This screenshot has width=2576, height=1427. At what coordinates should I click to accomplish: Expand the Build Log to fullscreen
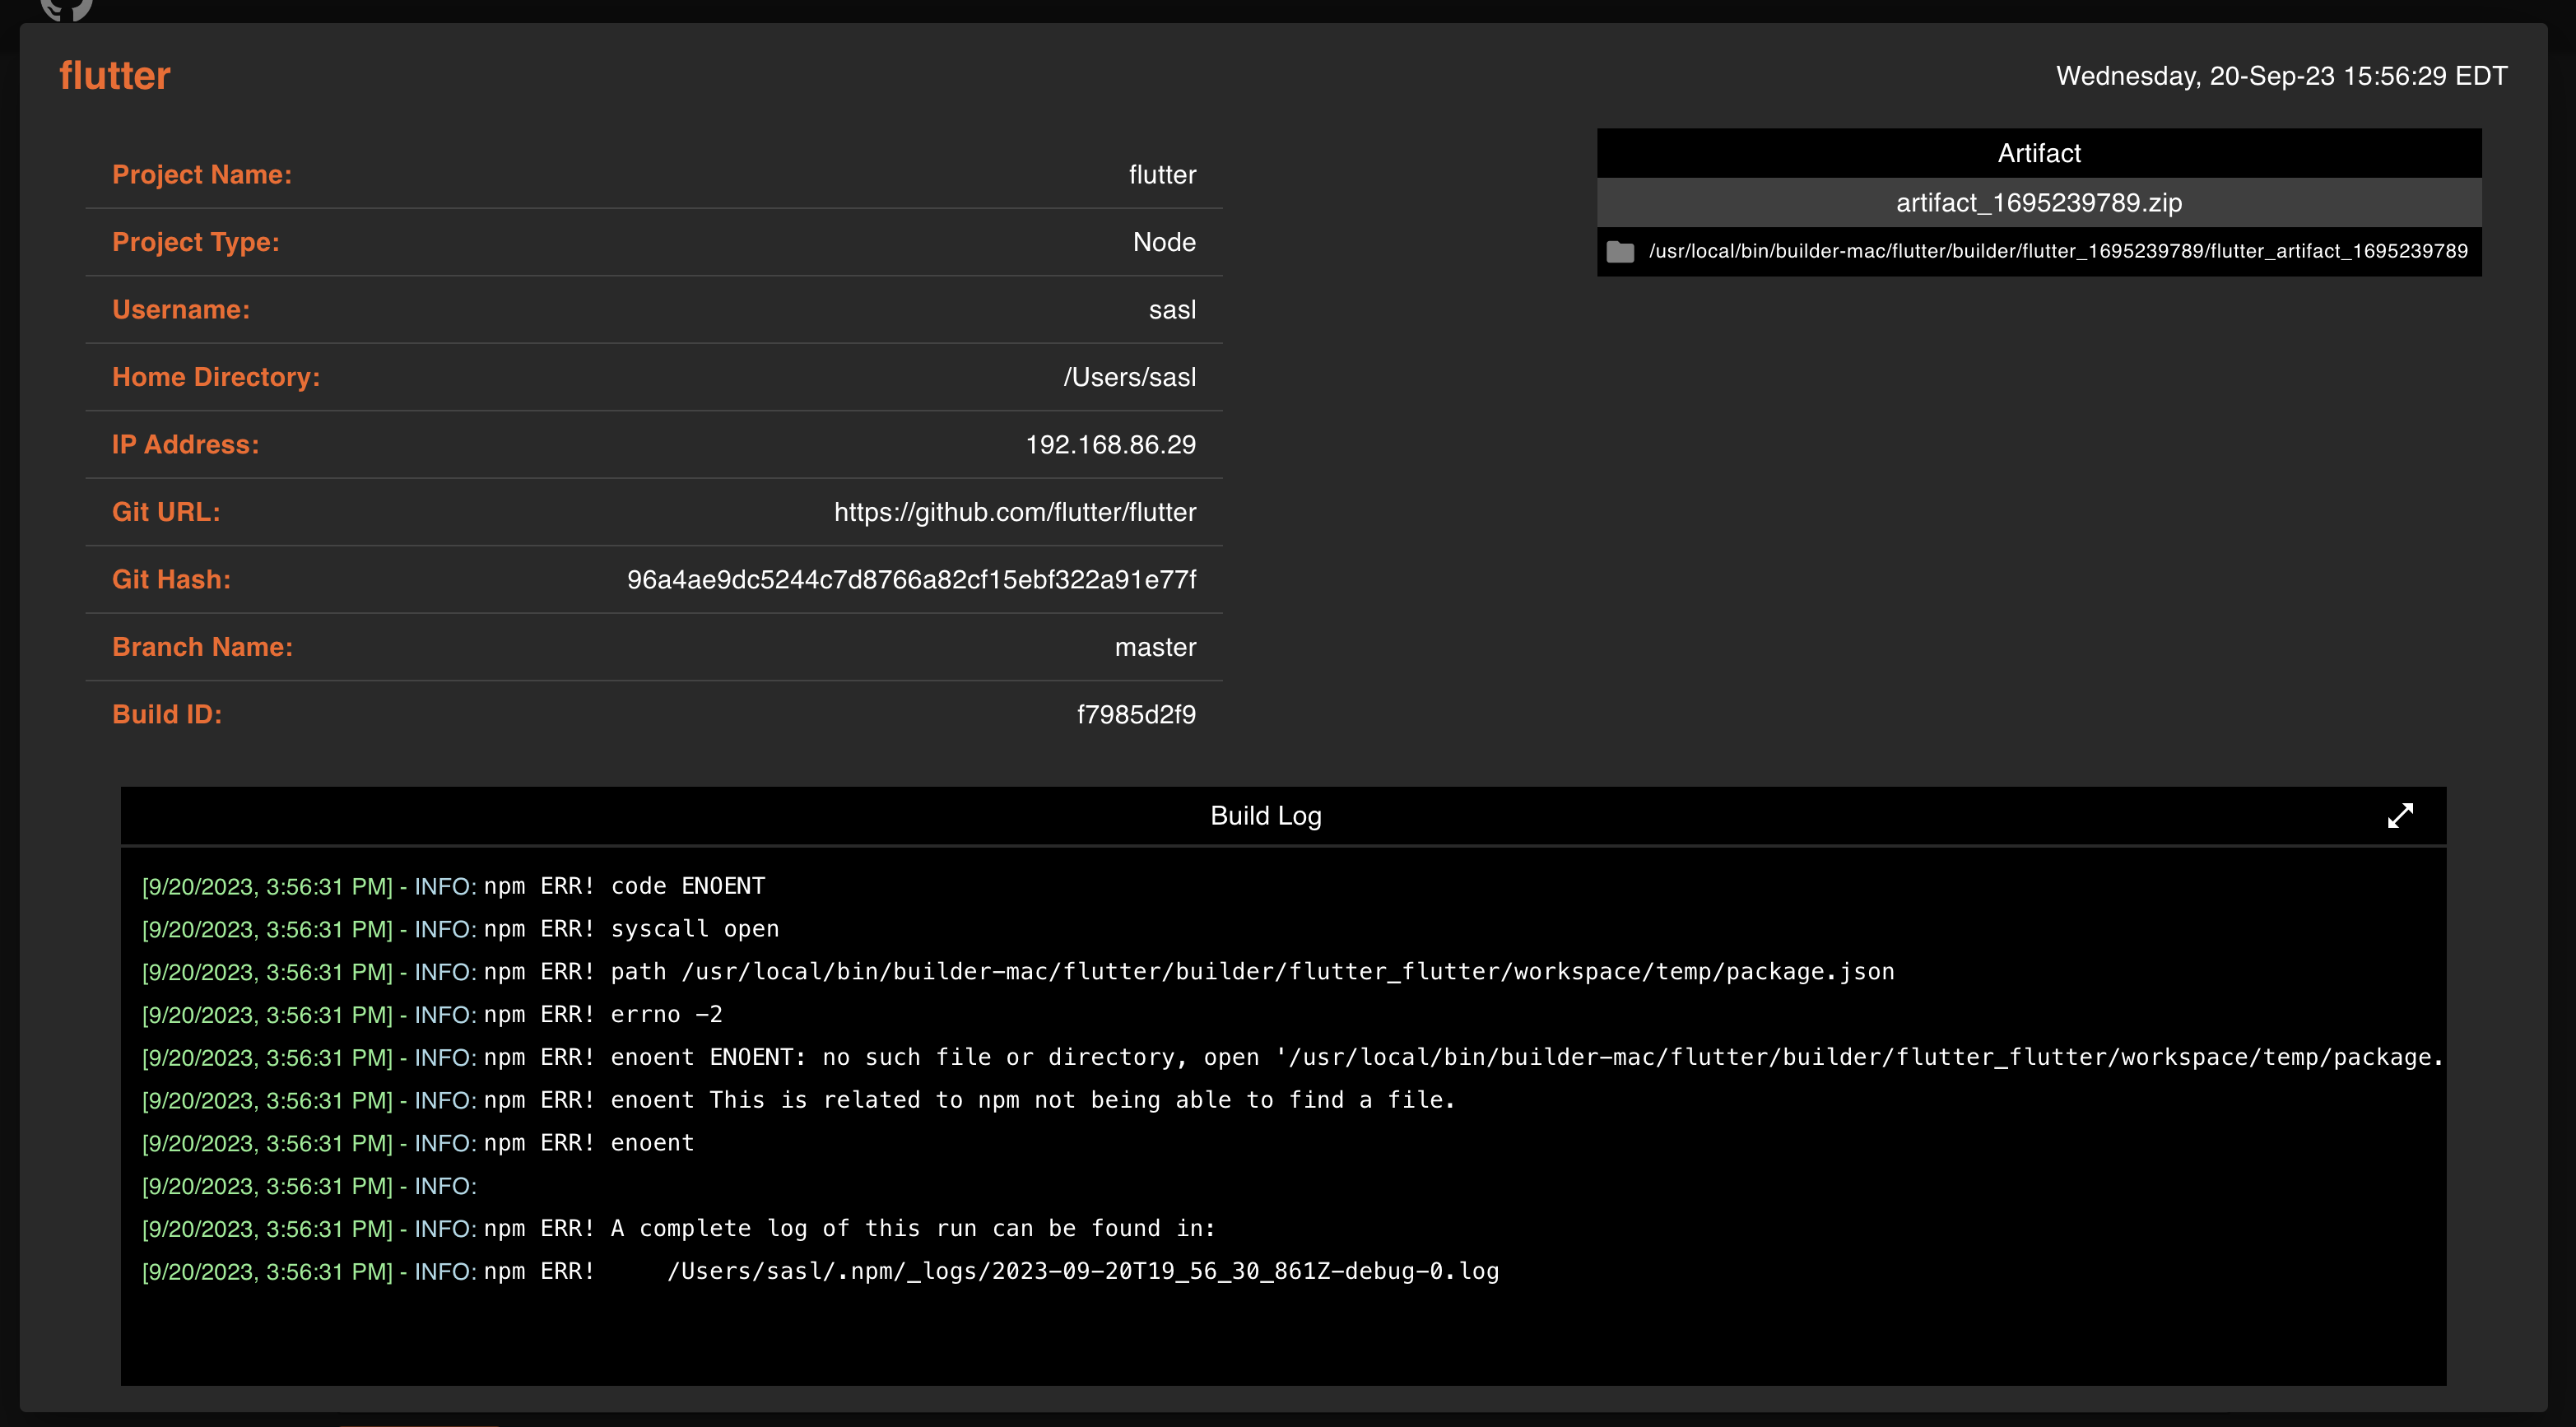pos(2400,816)
